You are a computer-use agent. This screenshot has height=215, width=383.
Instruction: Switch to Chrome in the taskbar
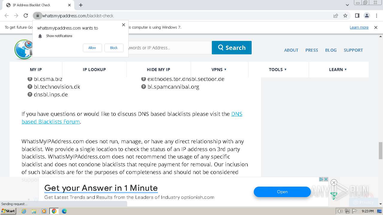[x=54, y=211]
